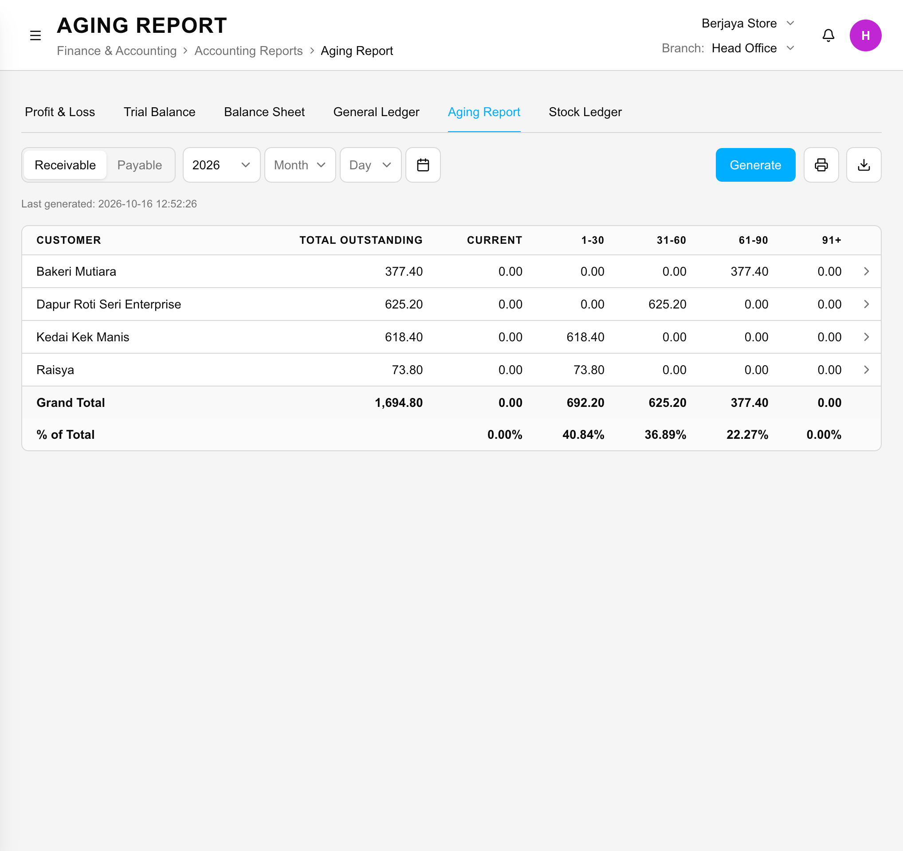Open the notifications bell
Viewport: 903px width, 851px height.
click(x=828, y=35)
